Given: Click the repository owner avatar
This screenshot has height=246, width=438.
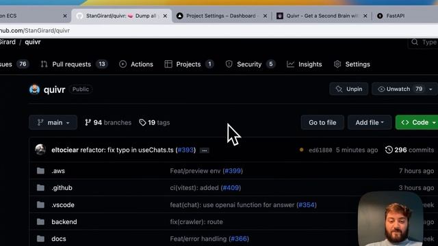Looking at the screenshot, I should coord(34,90).
